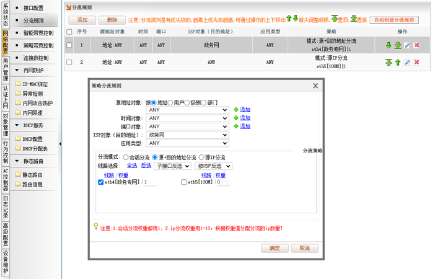The width and height of the screenshot is (432, 279).
Task: Choose 源IP分流 mode radio button
Action: [201, 157]
